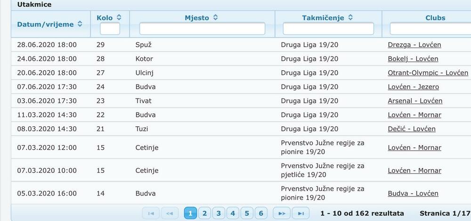Click the Mjesto filter input
The height and width of the screenshot is (221, 471).
click(202, 29)
